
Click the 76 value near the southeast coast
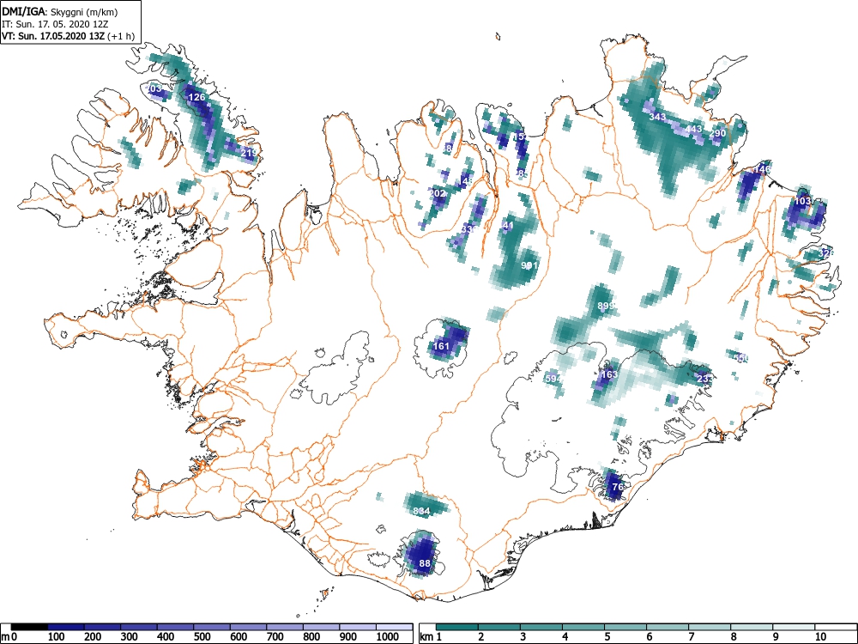point(618,488)
